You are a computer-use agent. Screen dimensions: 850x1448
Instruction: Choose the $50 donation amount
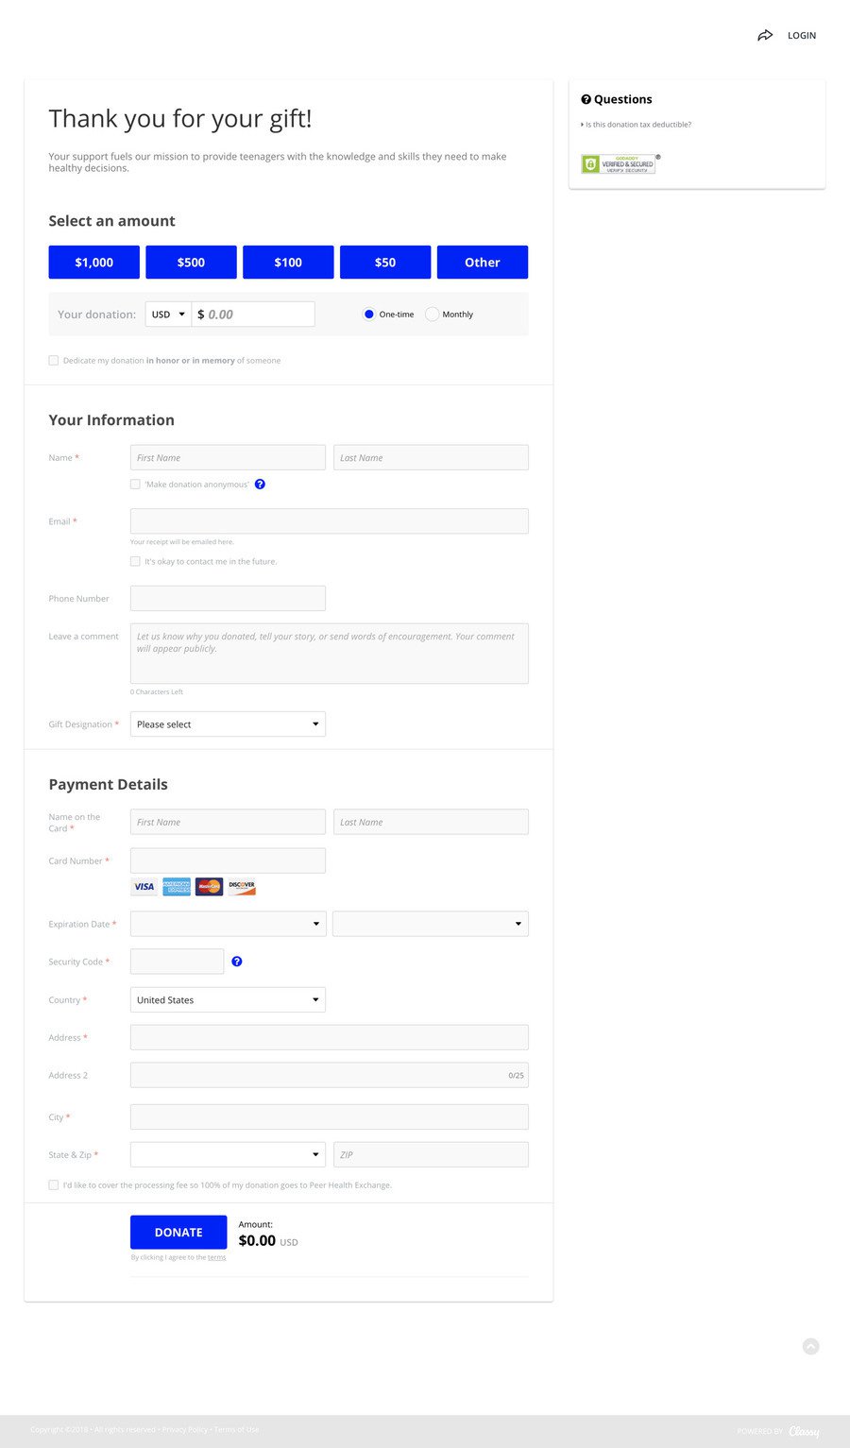click(x=385, y=263)
